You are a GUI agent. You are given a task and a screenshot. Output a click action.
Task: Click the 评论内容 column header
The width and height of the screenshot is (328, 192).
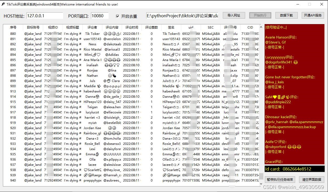click(x=112, y=27)
